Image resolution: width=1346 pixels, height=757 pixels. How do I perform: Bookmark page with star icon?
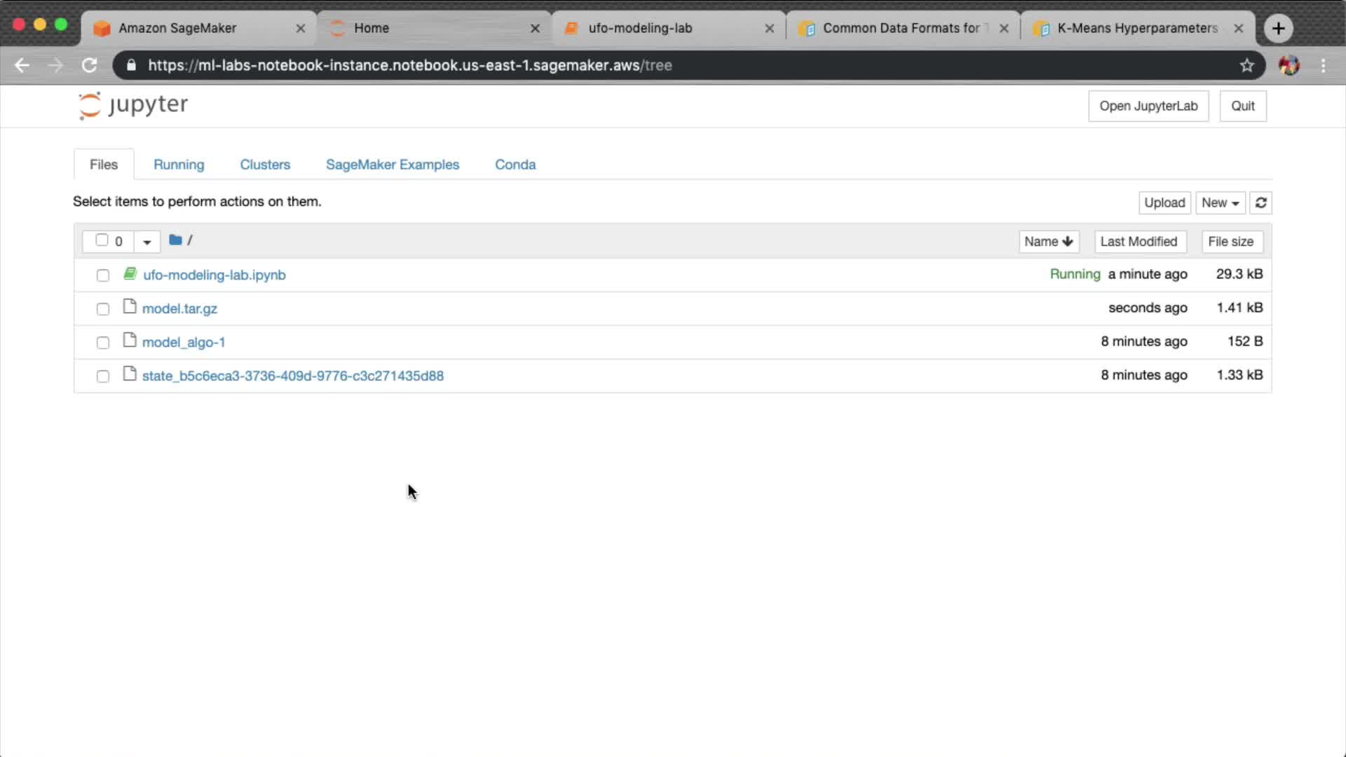click(1246, 65)
